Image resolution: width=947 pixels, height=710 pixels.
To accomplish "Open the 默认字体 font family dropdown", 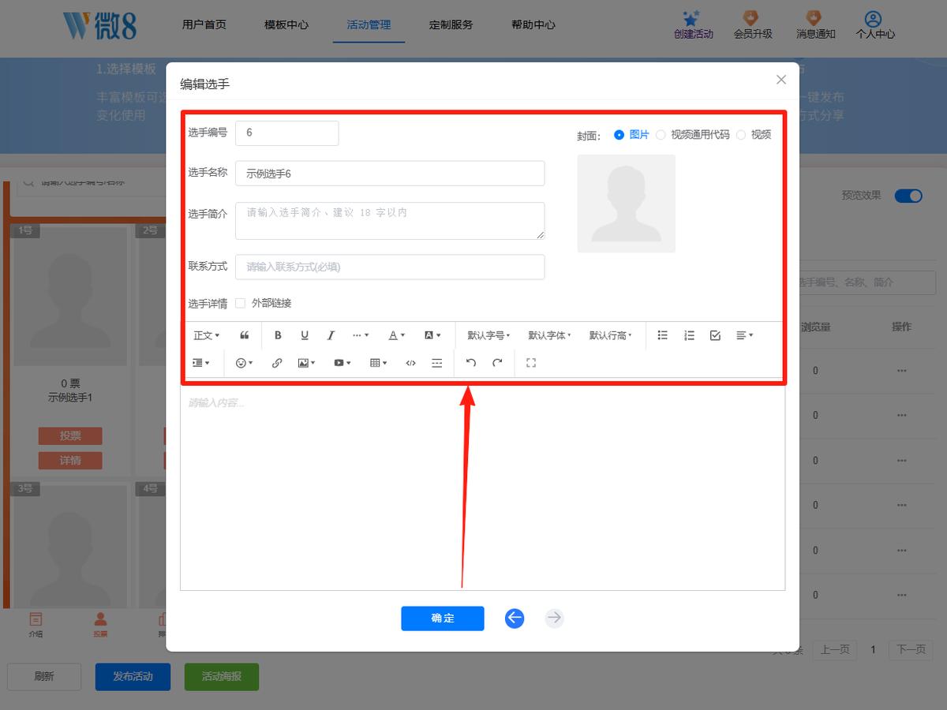I will pyautogui.click(x=549, y=335).
